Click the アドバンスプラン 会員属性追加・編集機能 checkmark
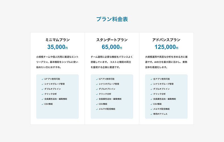Screen dimensions: 224x142 pos(151,99)
